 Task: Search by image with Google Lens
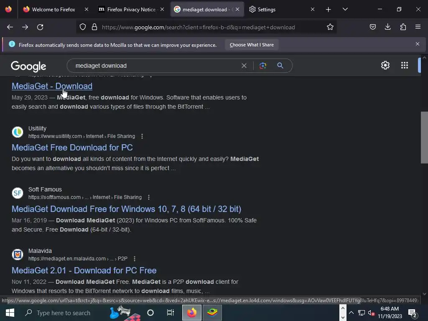coord(263,66)
